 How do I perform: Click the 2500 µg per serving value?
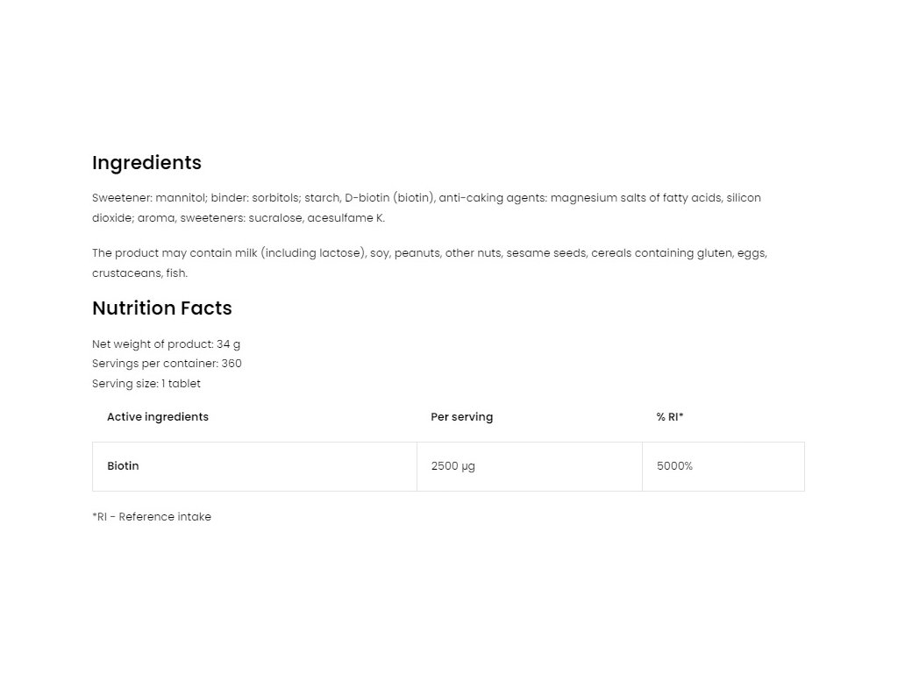click(x=453, y=466)
